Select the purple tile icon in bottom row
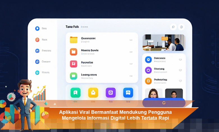The image size is (219, 132). point(111,92)
